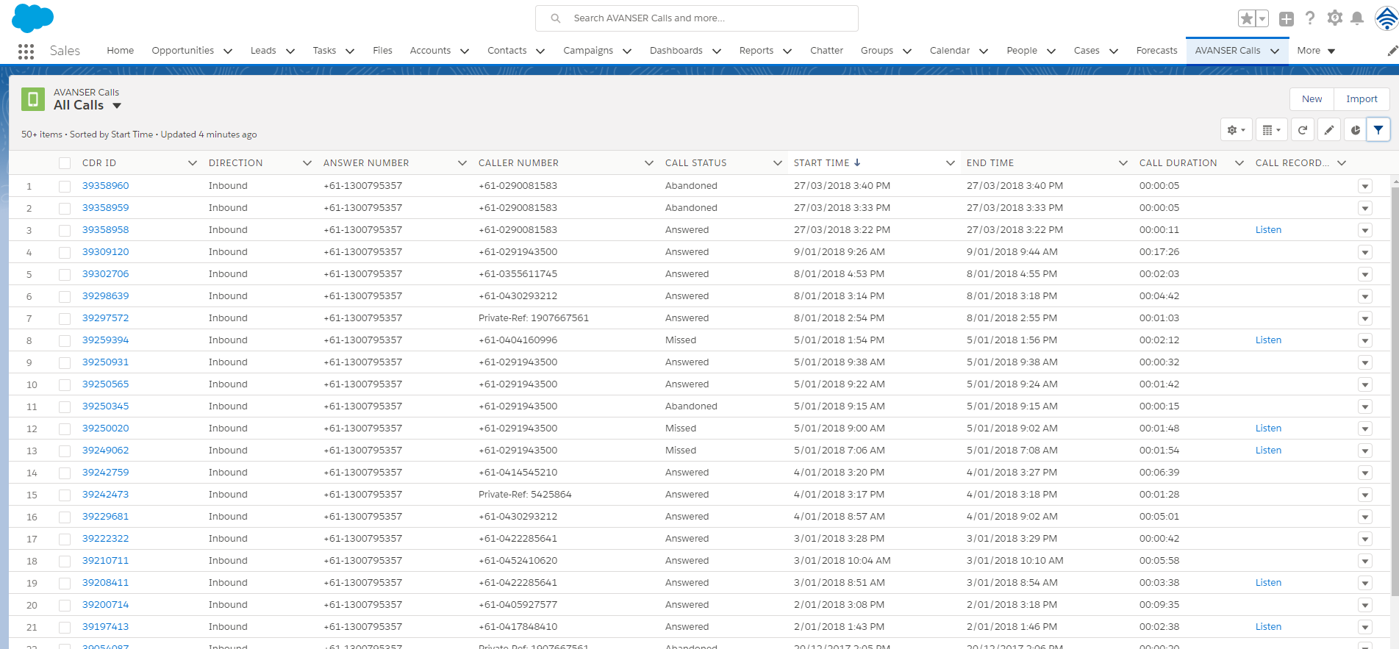Open the Call Status column menu
The height and width of the screenshot is (649, 1399).
click(x=778, y=163)
